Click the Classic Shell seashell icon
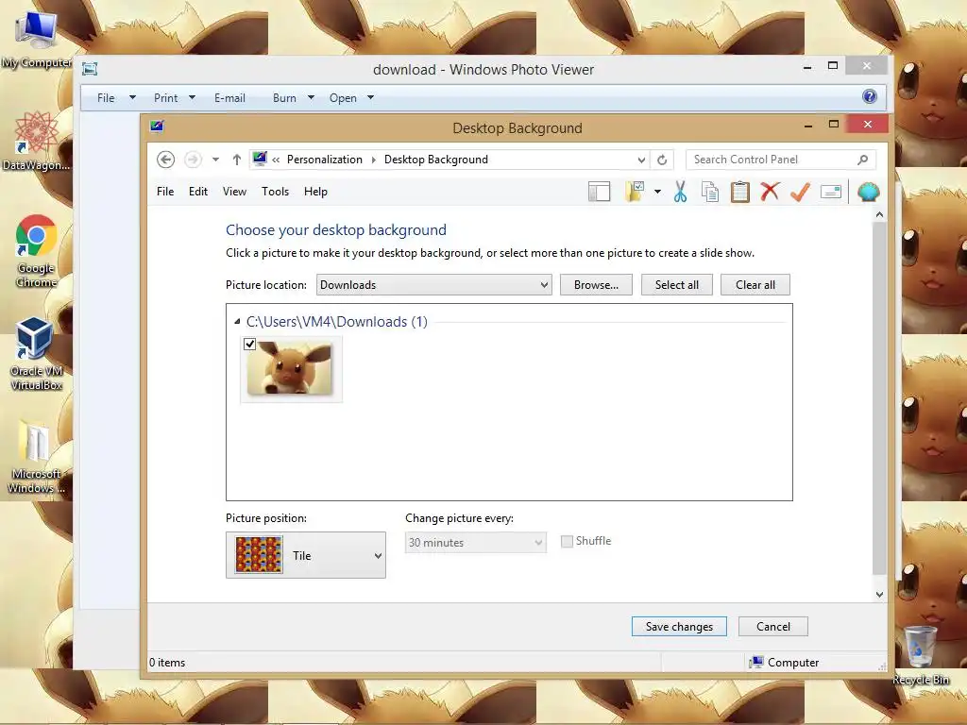 point(869,192)
